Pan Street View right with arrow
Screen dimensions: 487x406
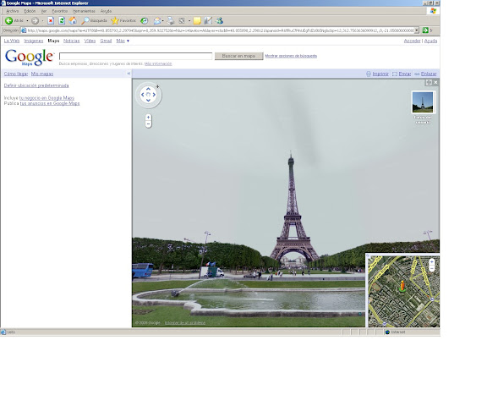[x=154, y=95]
